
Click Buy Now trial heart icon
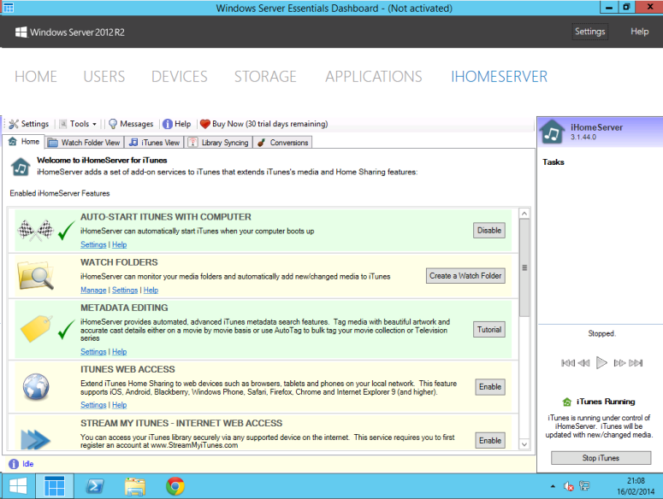(x=205, y=124)
